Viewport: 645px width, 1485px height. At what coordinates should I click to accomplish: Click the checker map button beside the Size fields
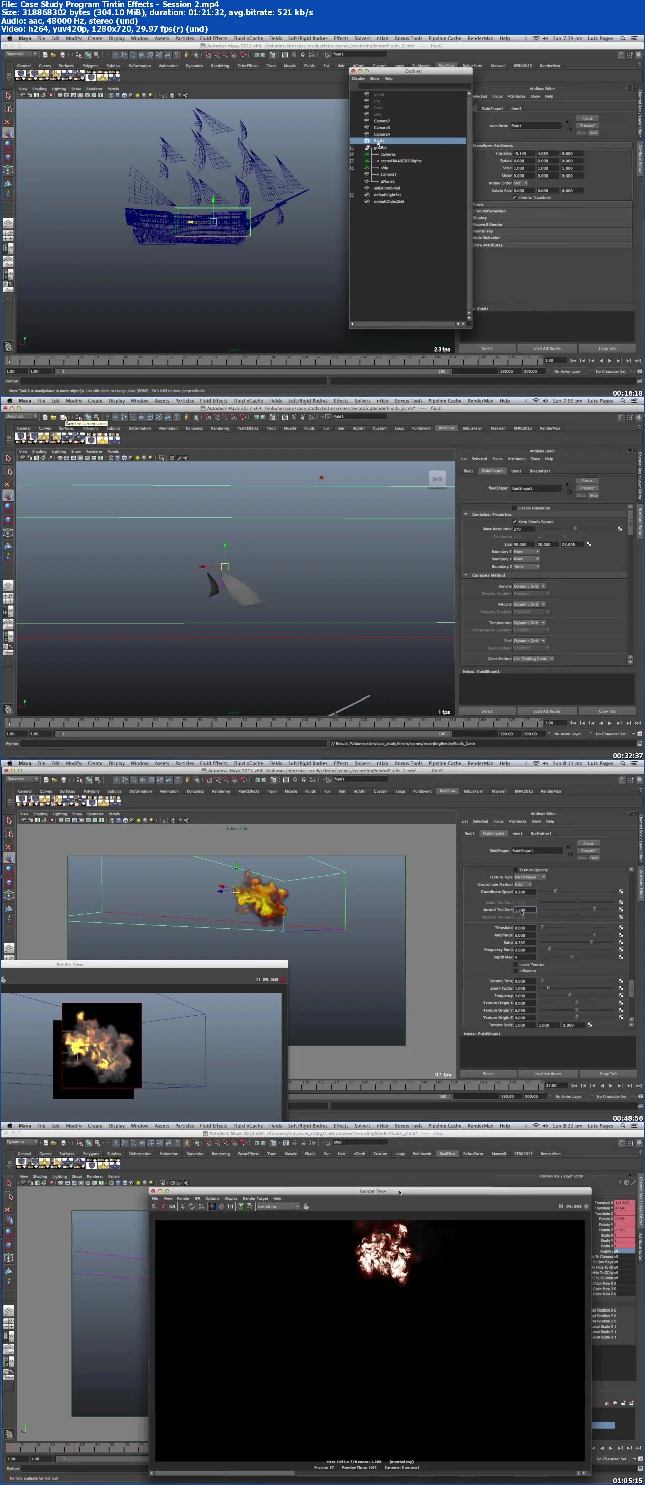(589, 544)
